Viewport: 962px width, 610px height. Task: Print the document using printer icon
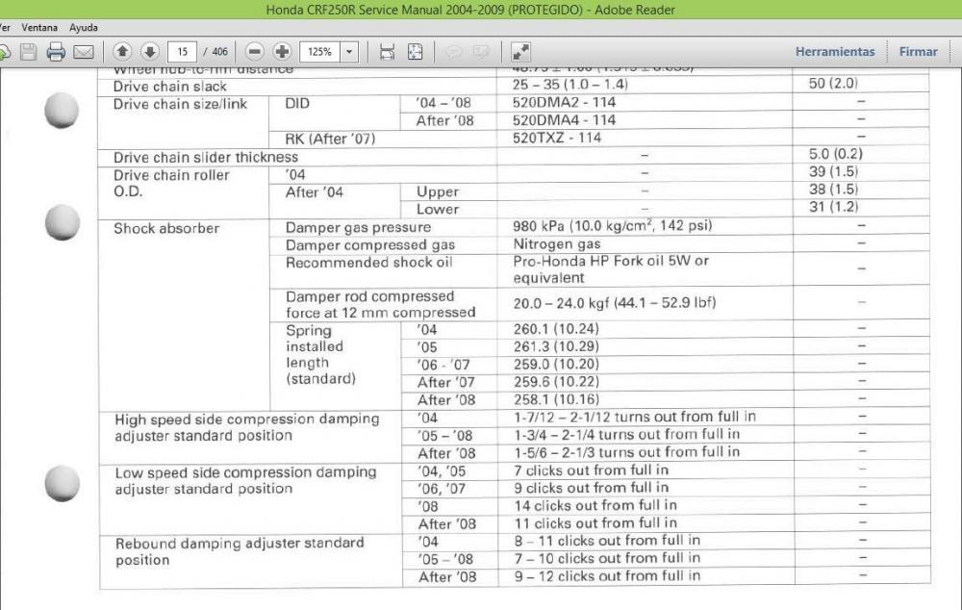pyautogui.click(x=56, y=52)
